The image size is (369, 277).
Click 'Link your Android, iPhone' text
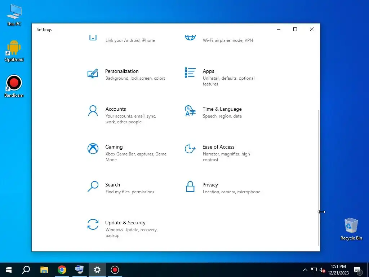click(x=130, y=40)
